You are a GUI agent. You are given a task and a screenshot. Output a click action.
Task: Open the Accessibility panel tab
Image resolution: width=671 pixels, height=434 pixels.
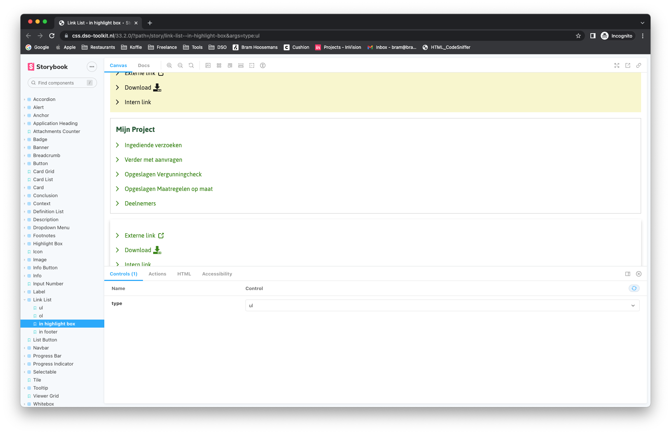217,274
